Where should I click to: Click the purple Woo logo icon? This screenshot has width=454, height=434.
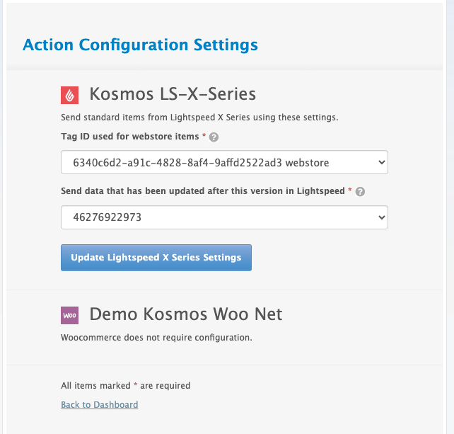tap(70, 315)
